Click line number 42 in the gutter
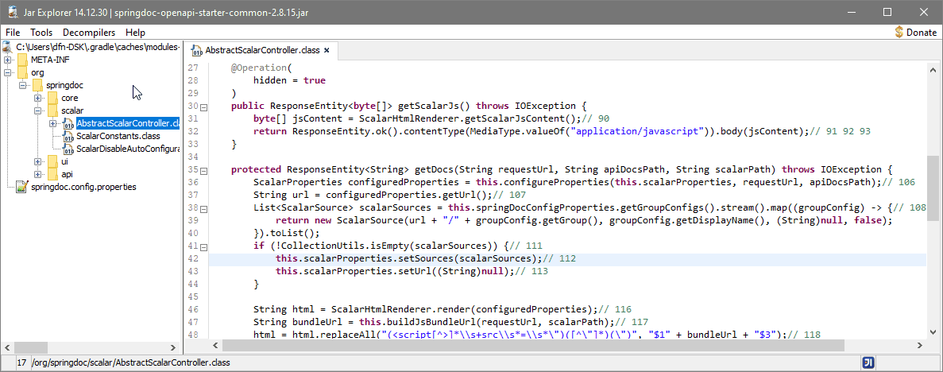 pos(193,259)
